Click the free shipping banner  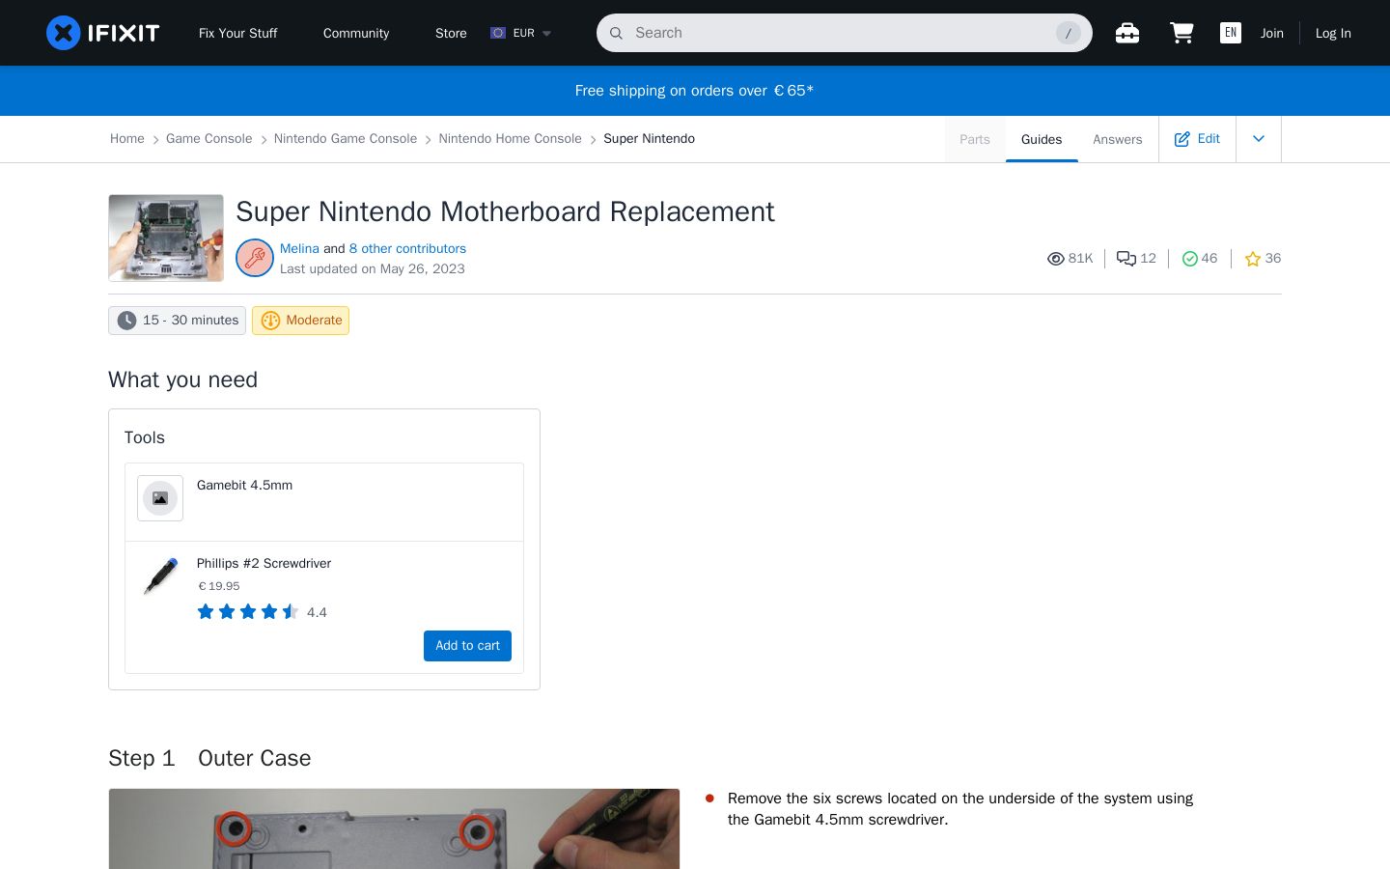[695, 91]
